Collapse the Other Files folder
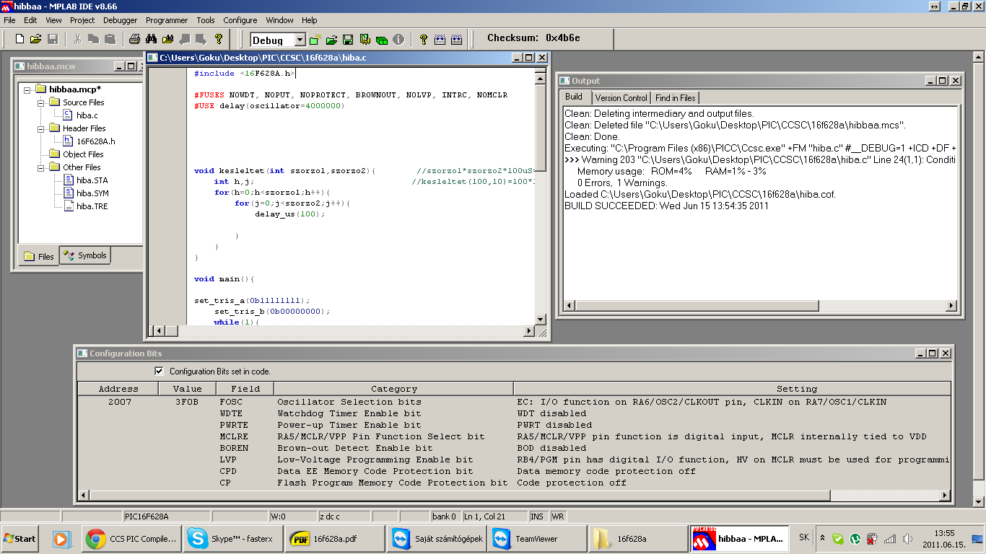Screen dimensions: 986x554 (42, 167)
